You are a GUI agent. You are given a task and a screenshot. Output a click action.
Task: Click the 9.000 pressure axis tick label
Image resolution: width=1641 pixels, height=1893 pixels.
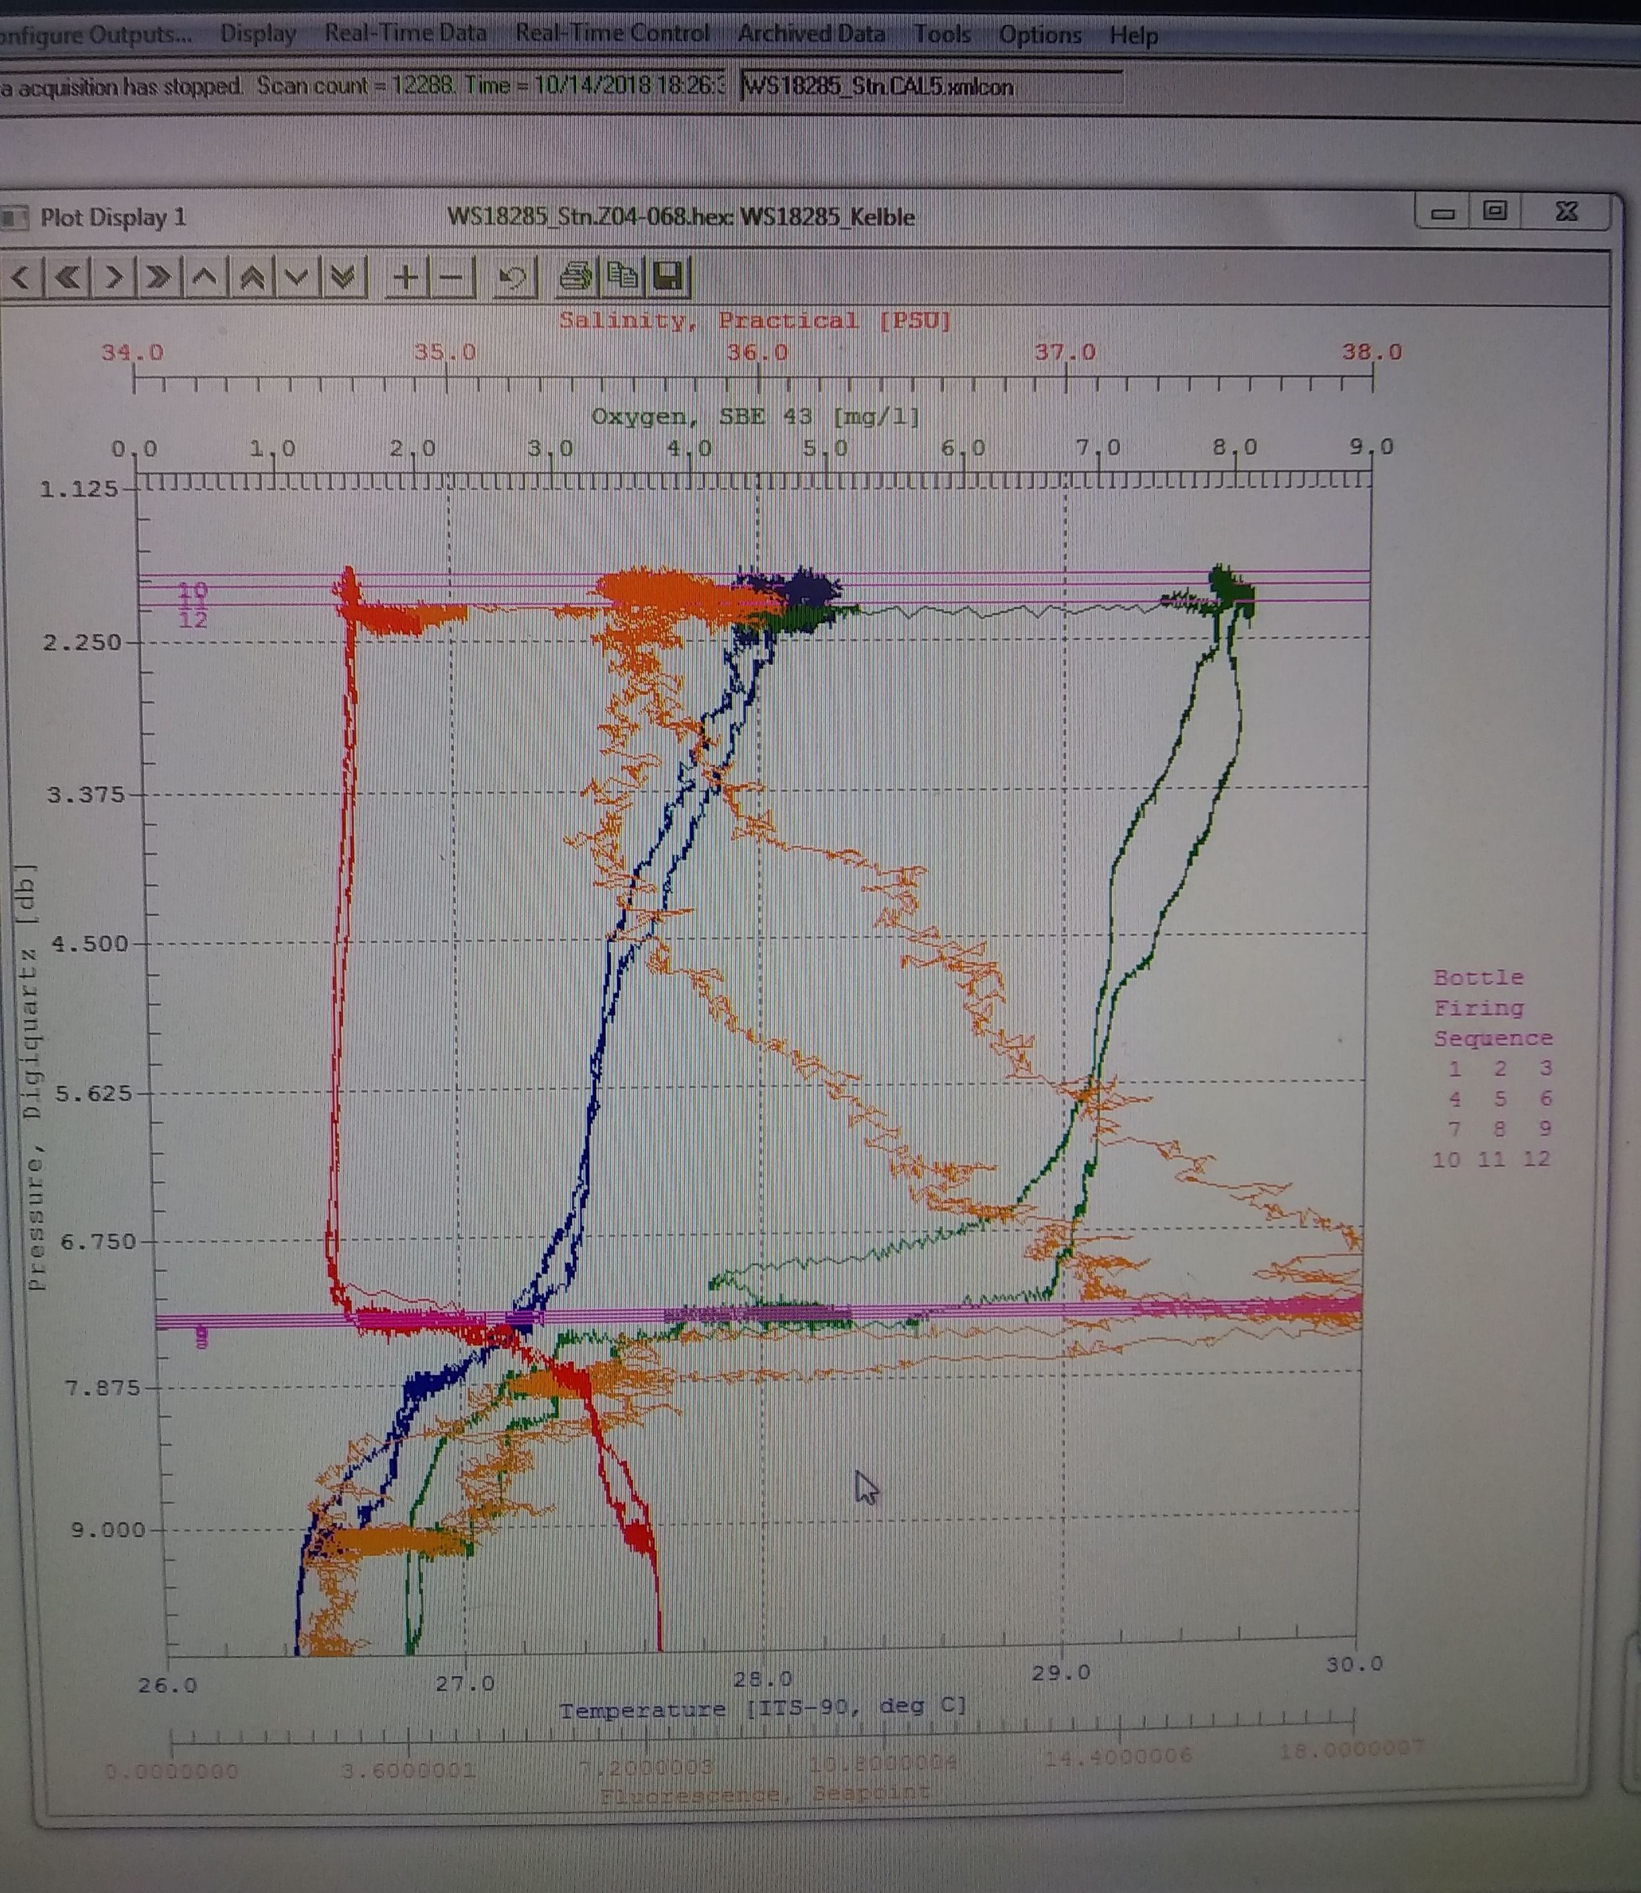[x=108, y=1530]
